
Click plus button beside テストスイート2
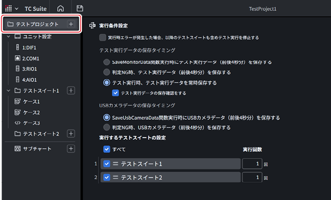click(71, 134)
